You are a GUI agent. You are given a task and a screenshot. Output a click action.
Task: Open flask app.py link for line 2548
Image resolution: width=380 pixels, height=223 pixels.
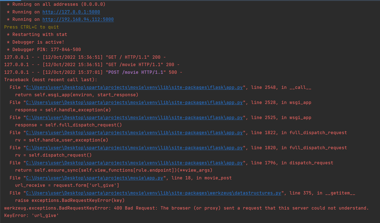134,87
